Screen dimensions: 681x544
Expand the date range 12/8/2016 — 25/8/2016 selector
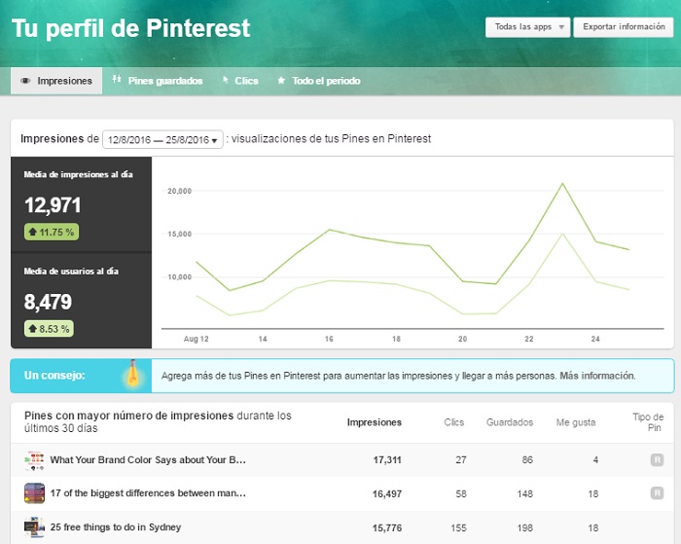click(x=162, y=140)
